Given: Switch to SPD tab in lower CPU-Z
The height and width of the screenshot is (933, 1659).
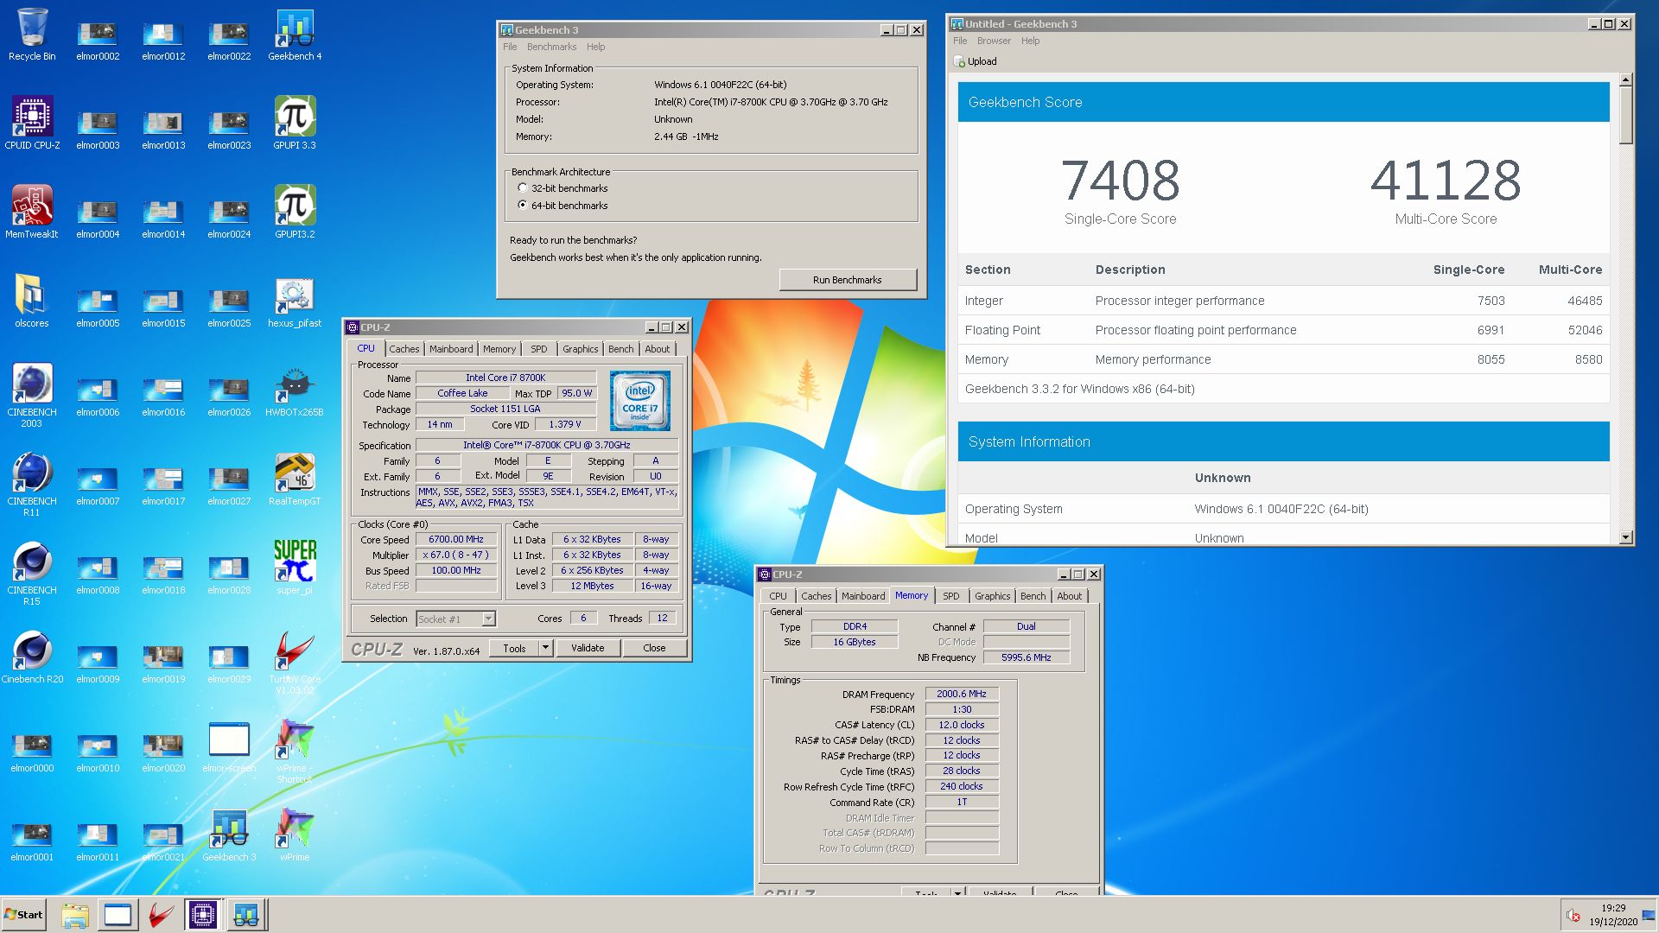Looking at the screenshot, I should 950,596.
